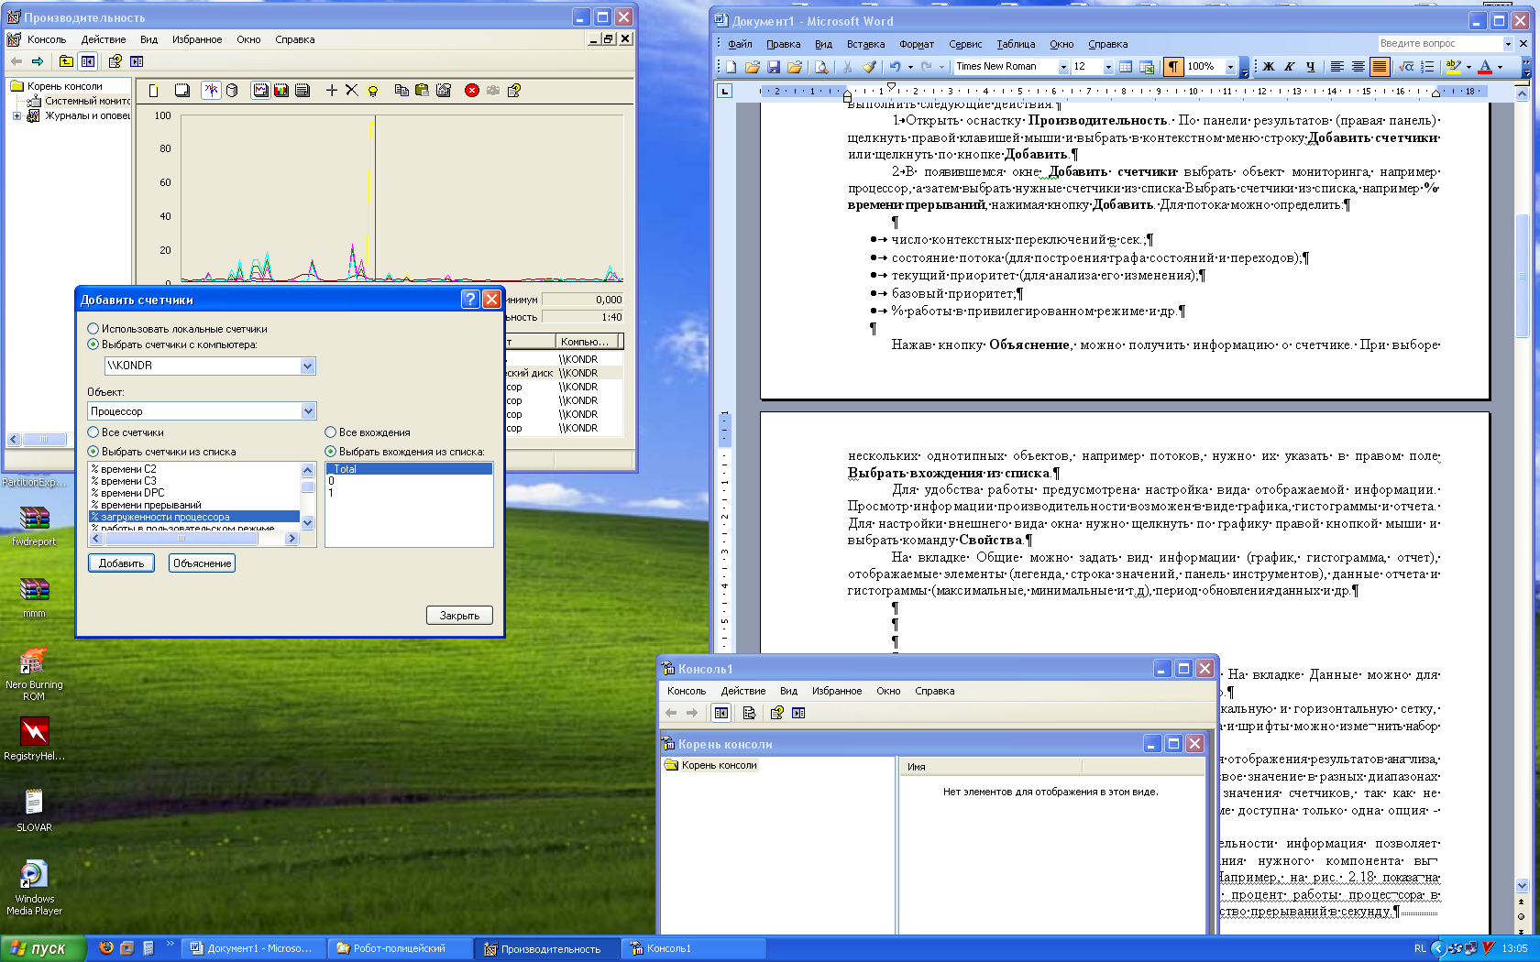Click Justify alignment icon in Word
1540x962 pixels.
(1380, 67)
